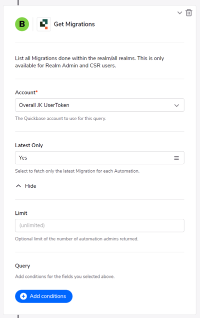
Task: Collapse the step using the top-right chevron
Action: pyautogui.click(x=179, y=13)
